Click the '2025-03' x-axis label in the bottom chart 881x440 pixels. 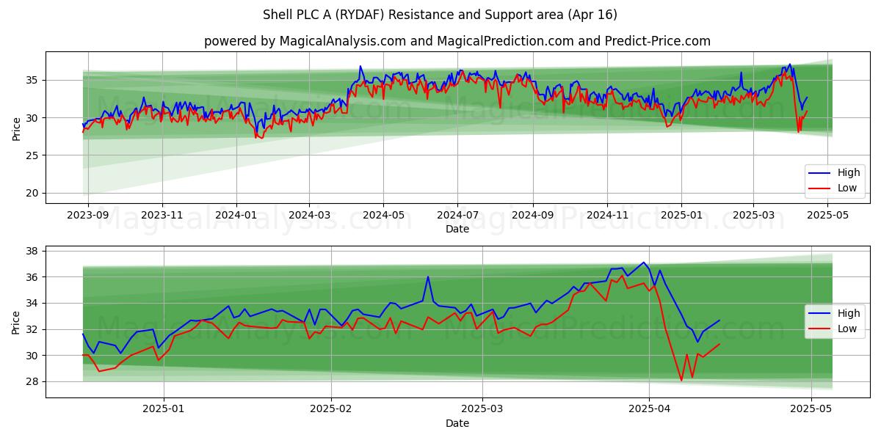[482, 411]
